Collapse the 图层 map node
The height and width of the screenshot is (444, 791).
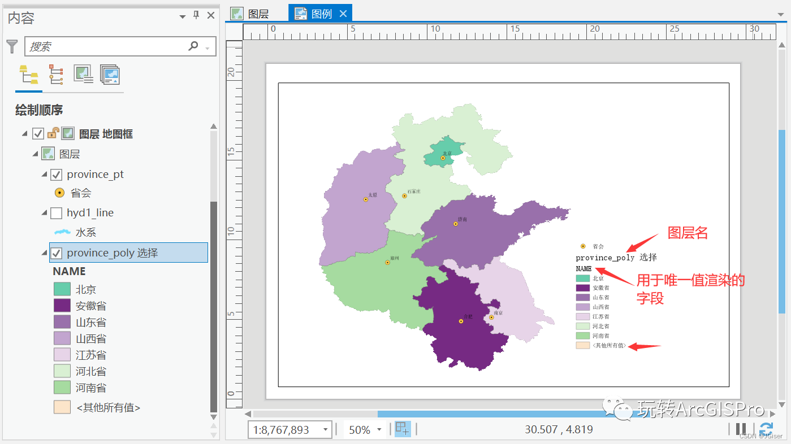35,154
